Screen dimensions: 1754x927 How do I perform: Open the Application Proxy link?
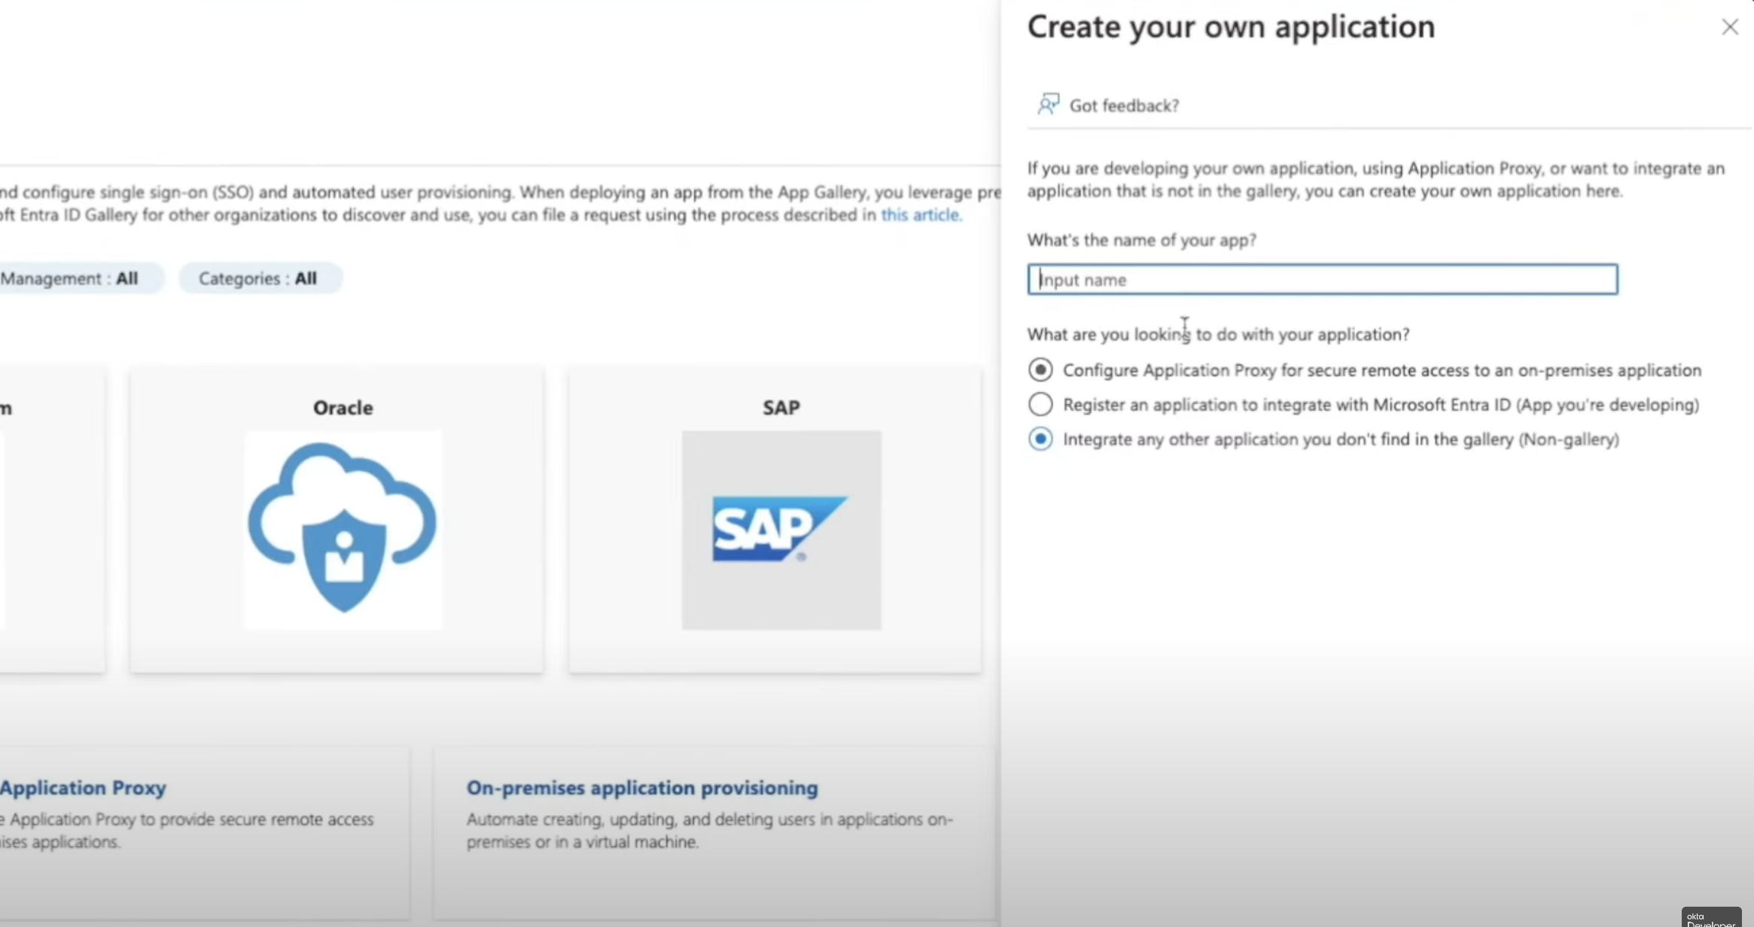[83, 788]
